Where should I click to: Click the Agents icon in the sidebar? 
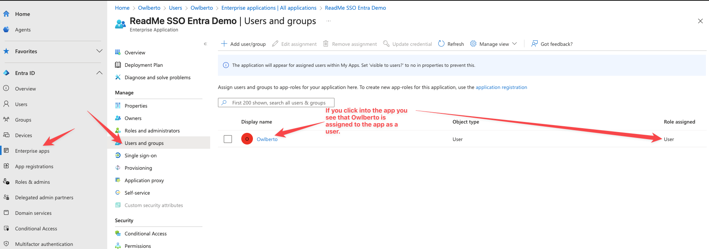click(x=6, y=30)
